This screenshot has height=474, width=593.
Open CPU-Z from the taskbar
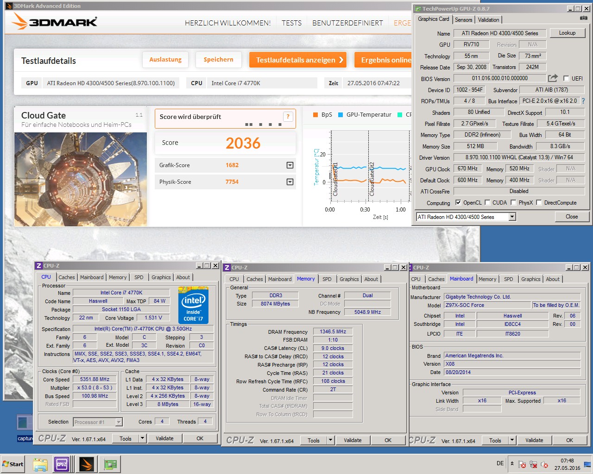pos(62,464)
